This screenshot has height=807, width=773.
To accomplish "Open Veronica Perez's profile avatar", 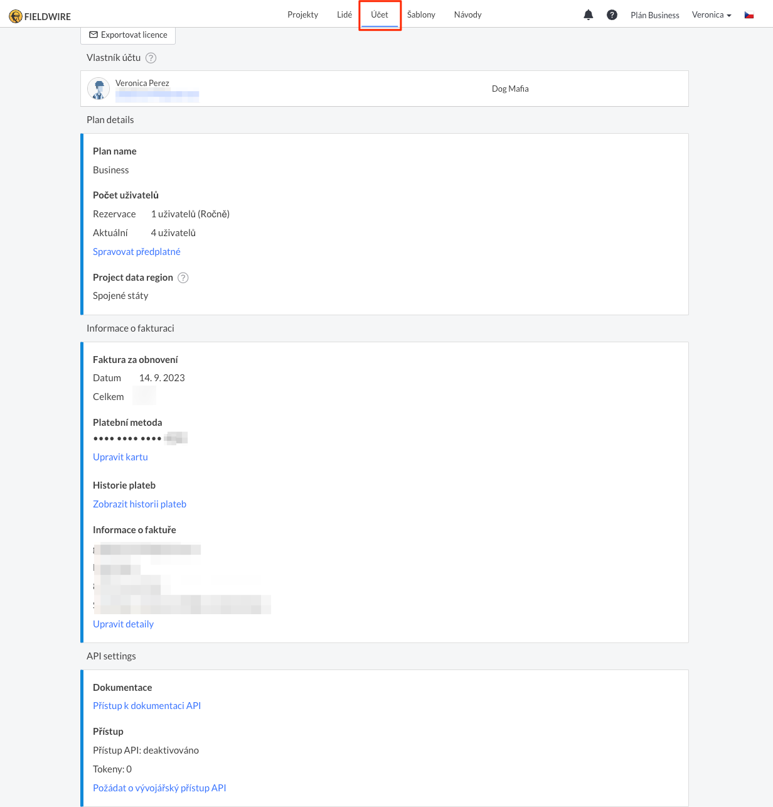I will coord(99,89).
